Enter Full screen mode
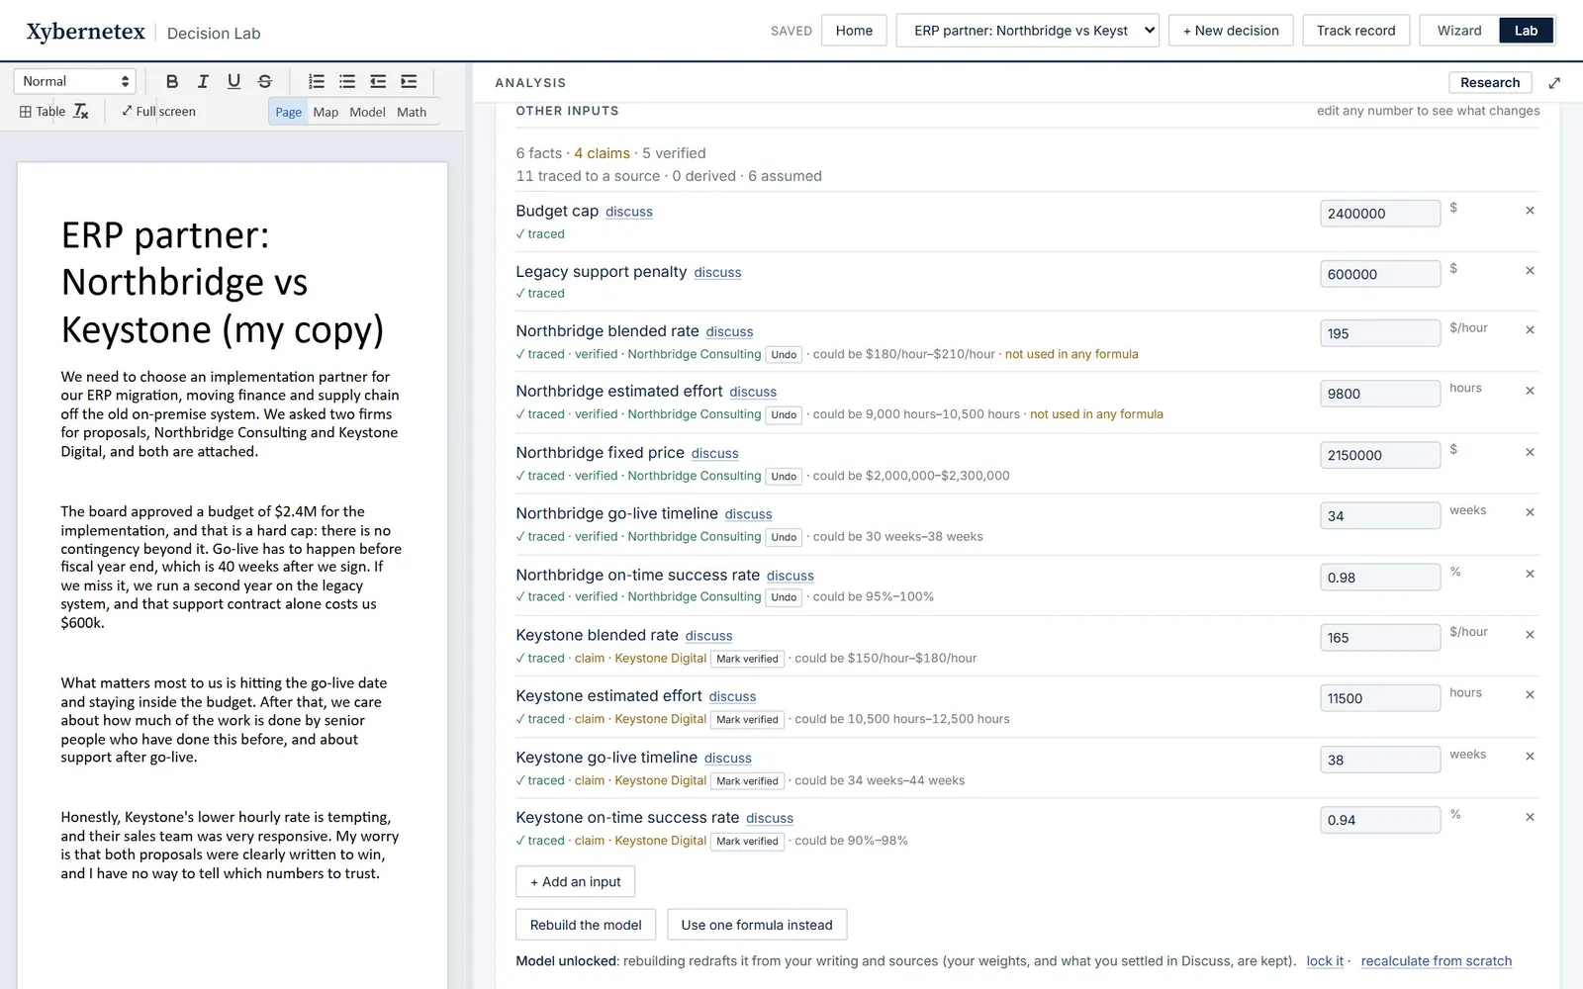1583x989 pixels. coord(158,112)
